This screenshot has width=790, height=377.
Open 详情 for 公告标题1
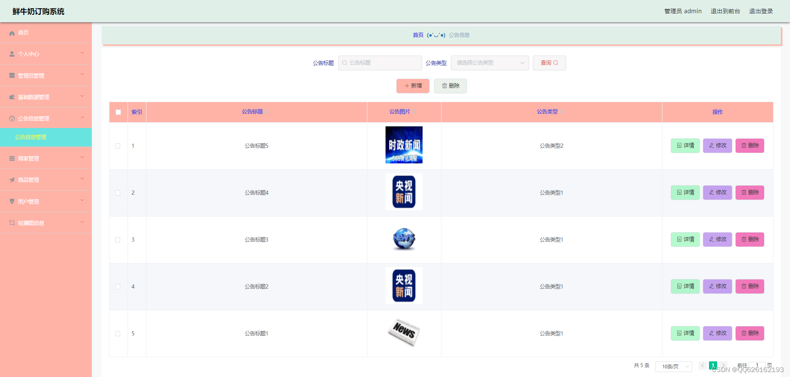coord(685,333)
